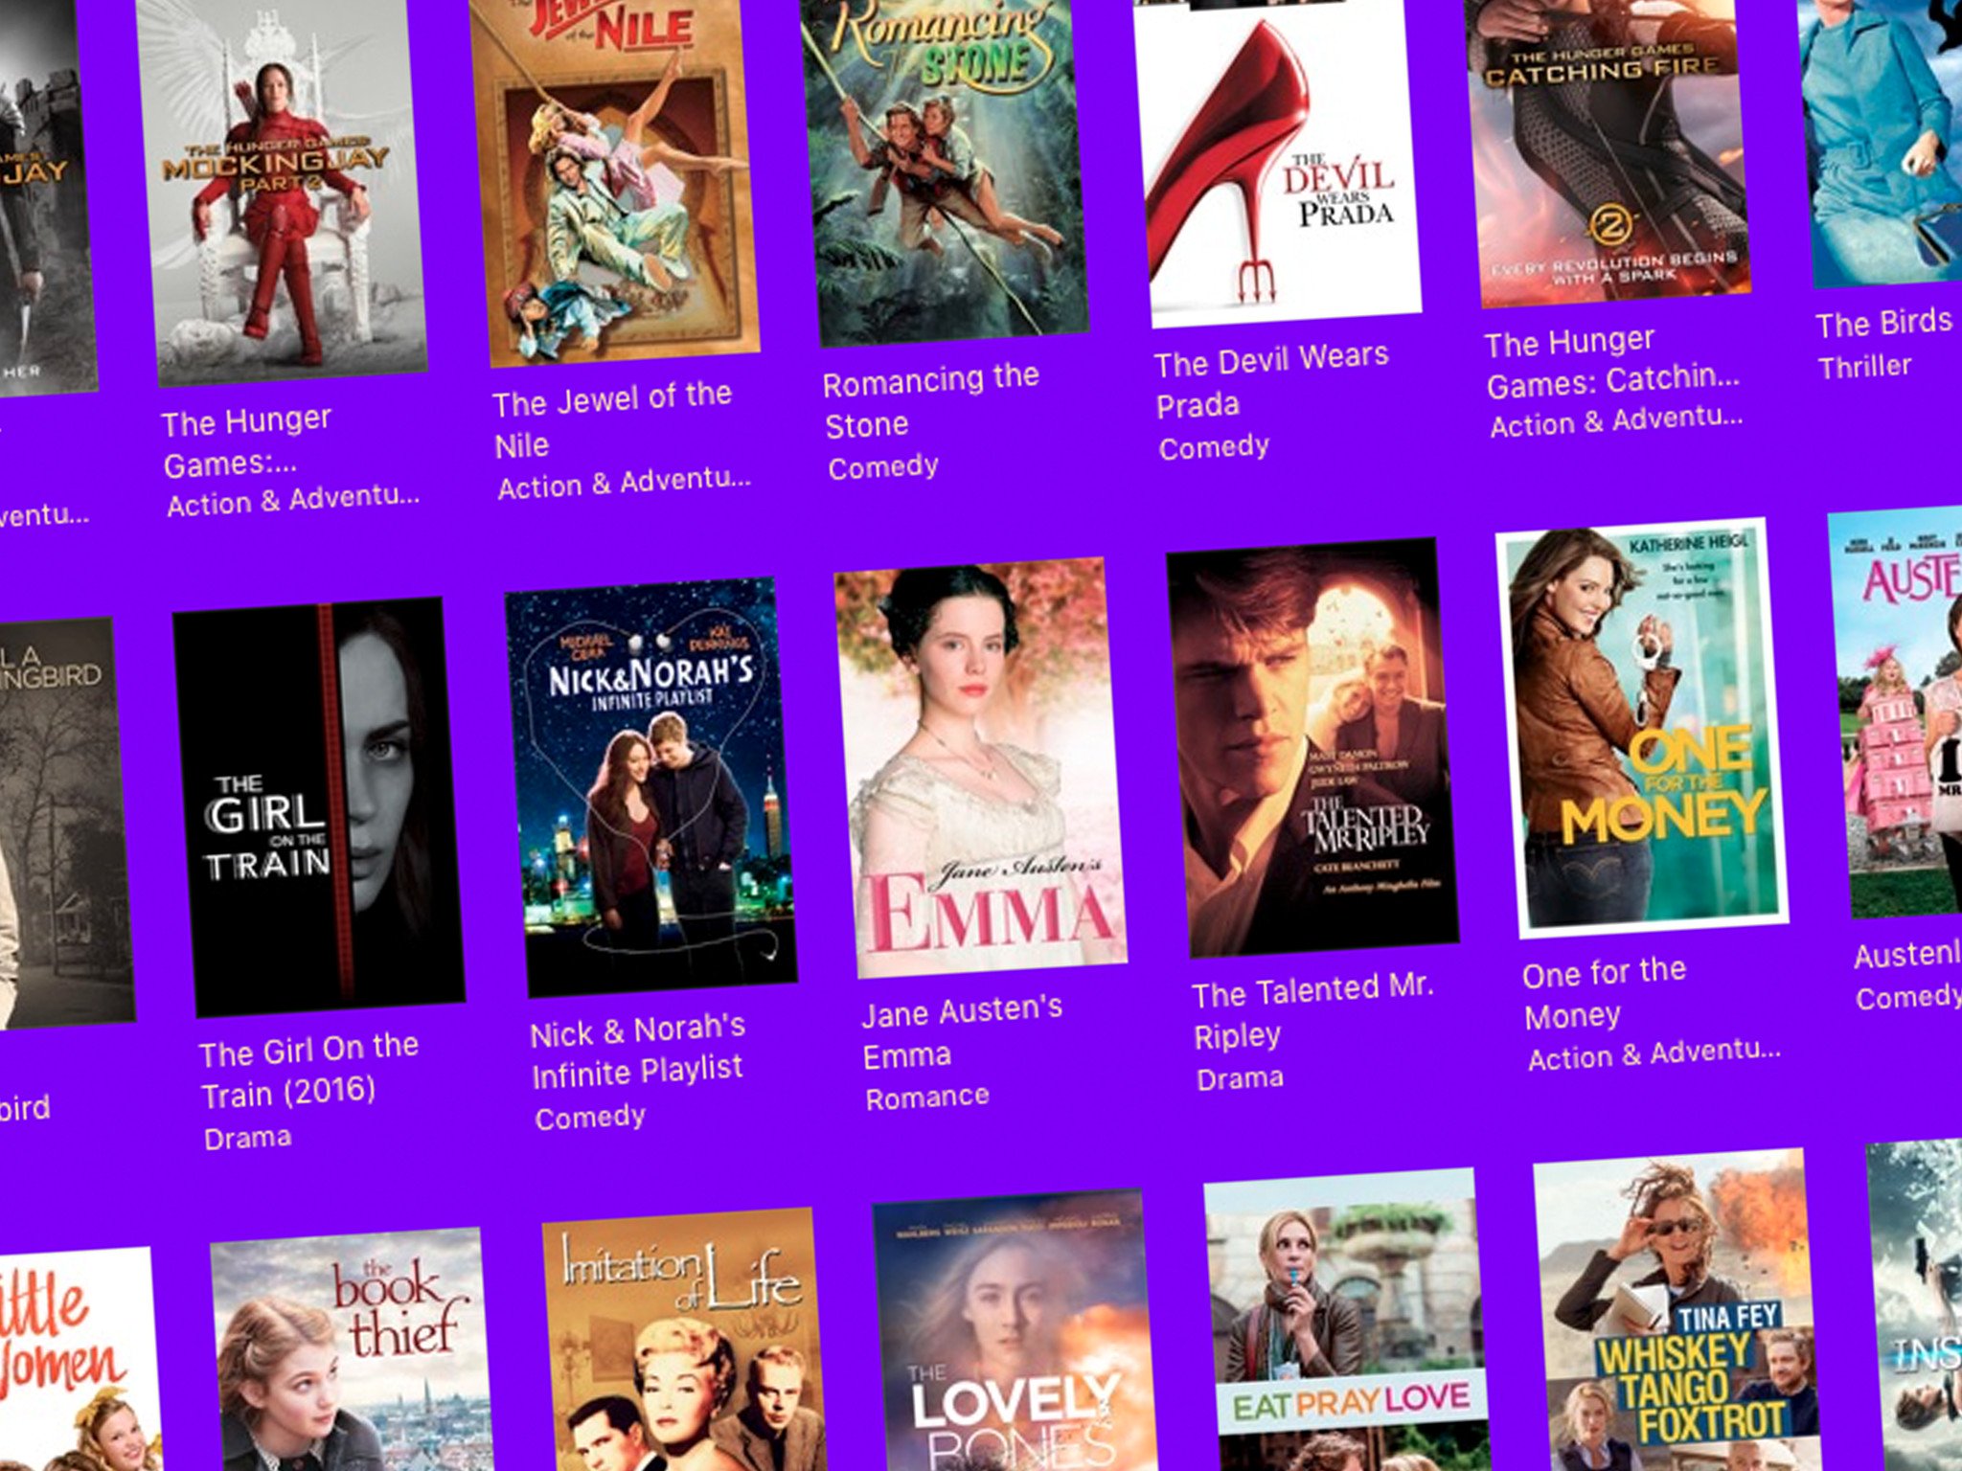Viewport: 1962px width, 1471px height.
Task: Select the Imitation of Life poster
Action: (684, 1339)
